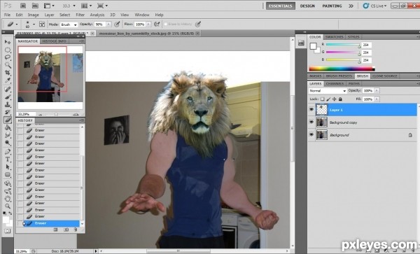420x254 pixels.
Task: Select the Crop tool
Action: [x=8, y=73]
